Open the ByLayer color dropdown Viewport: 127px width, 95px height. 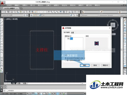point(89,15)
